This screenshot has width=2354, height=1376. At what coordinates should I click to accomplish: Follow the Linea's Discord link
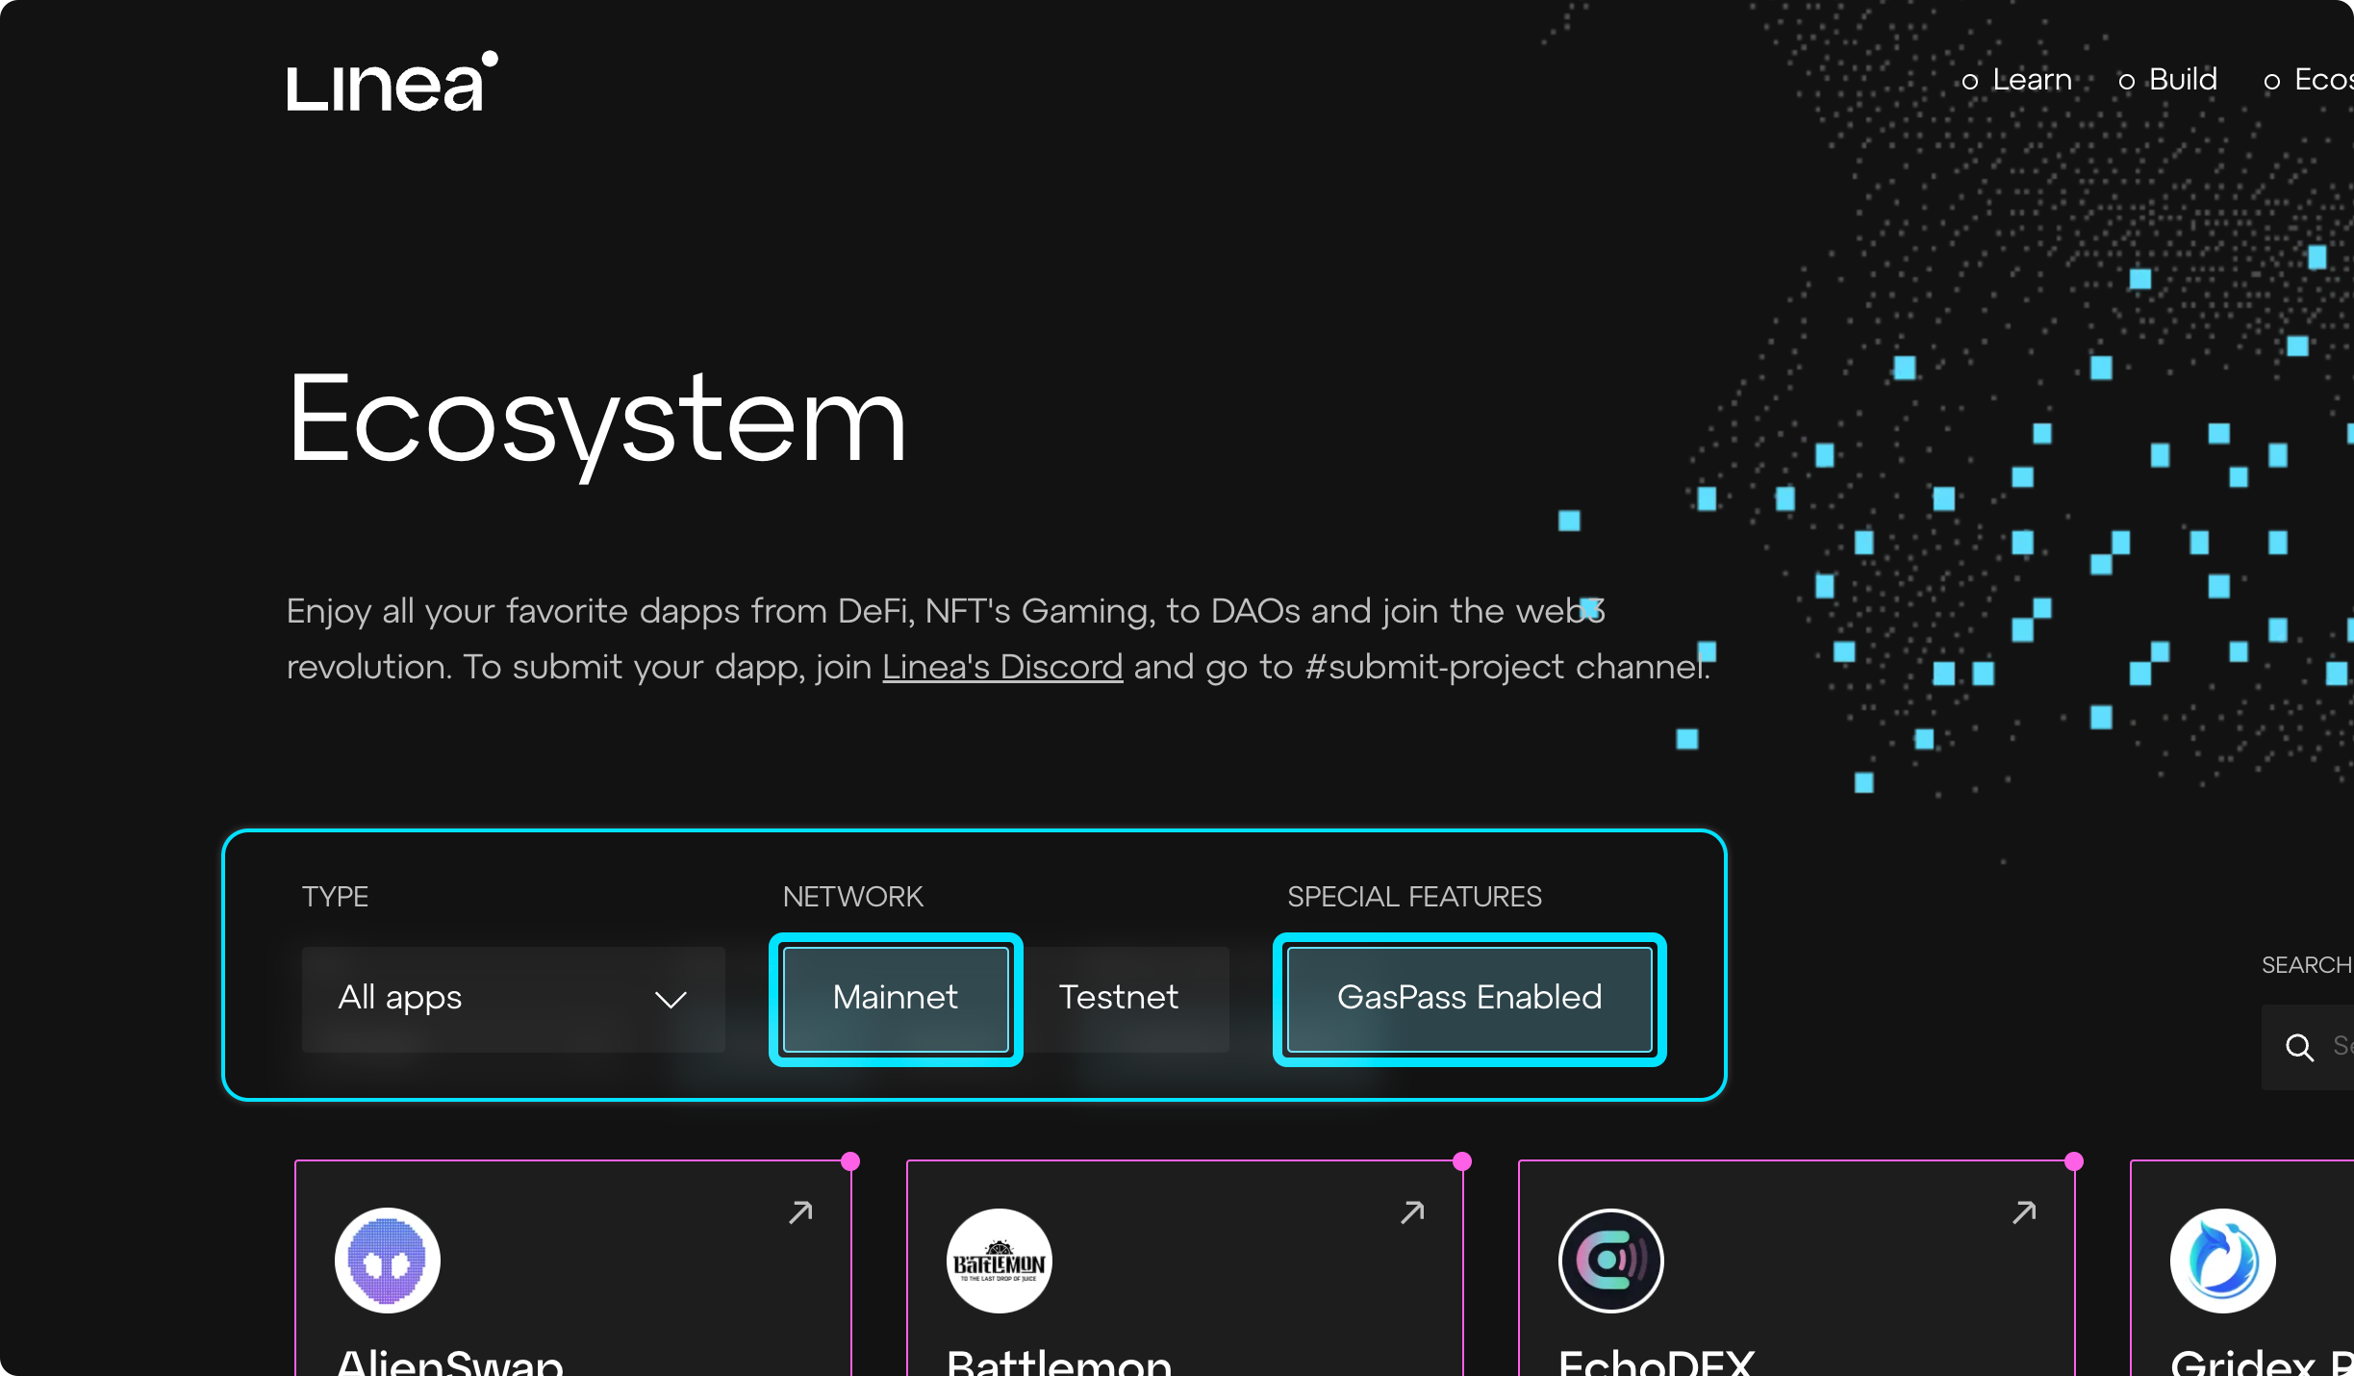[x=1002, y=667]
